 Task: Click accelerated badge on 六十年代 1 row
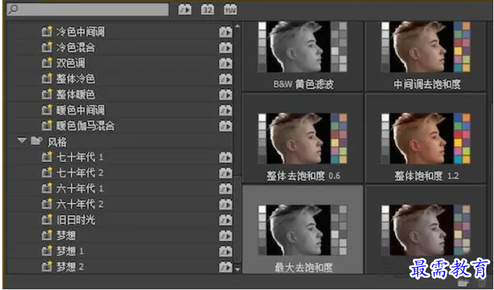(226, 189)
